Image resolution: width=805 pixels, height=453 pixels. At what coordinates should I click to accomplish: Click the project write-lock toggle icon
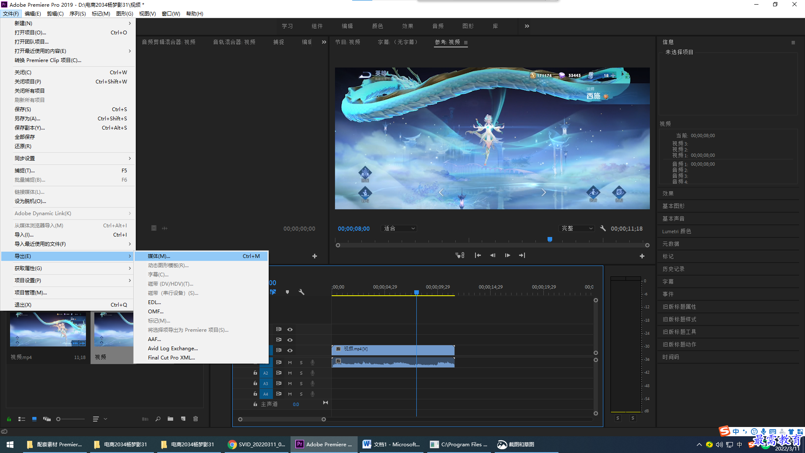coord(9,419)
